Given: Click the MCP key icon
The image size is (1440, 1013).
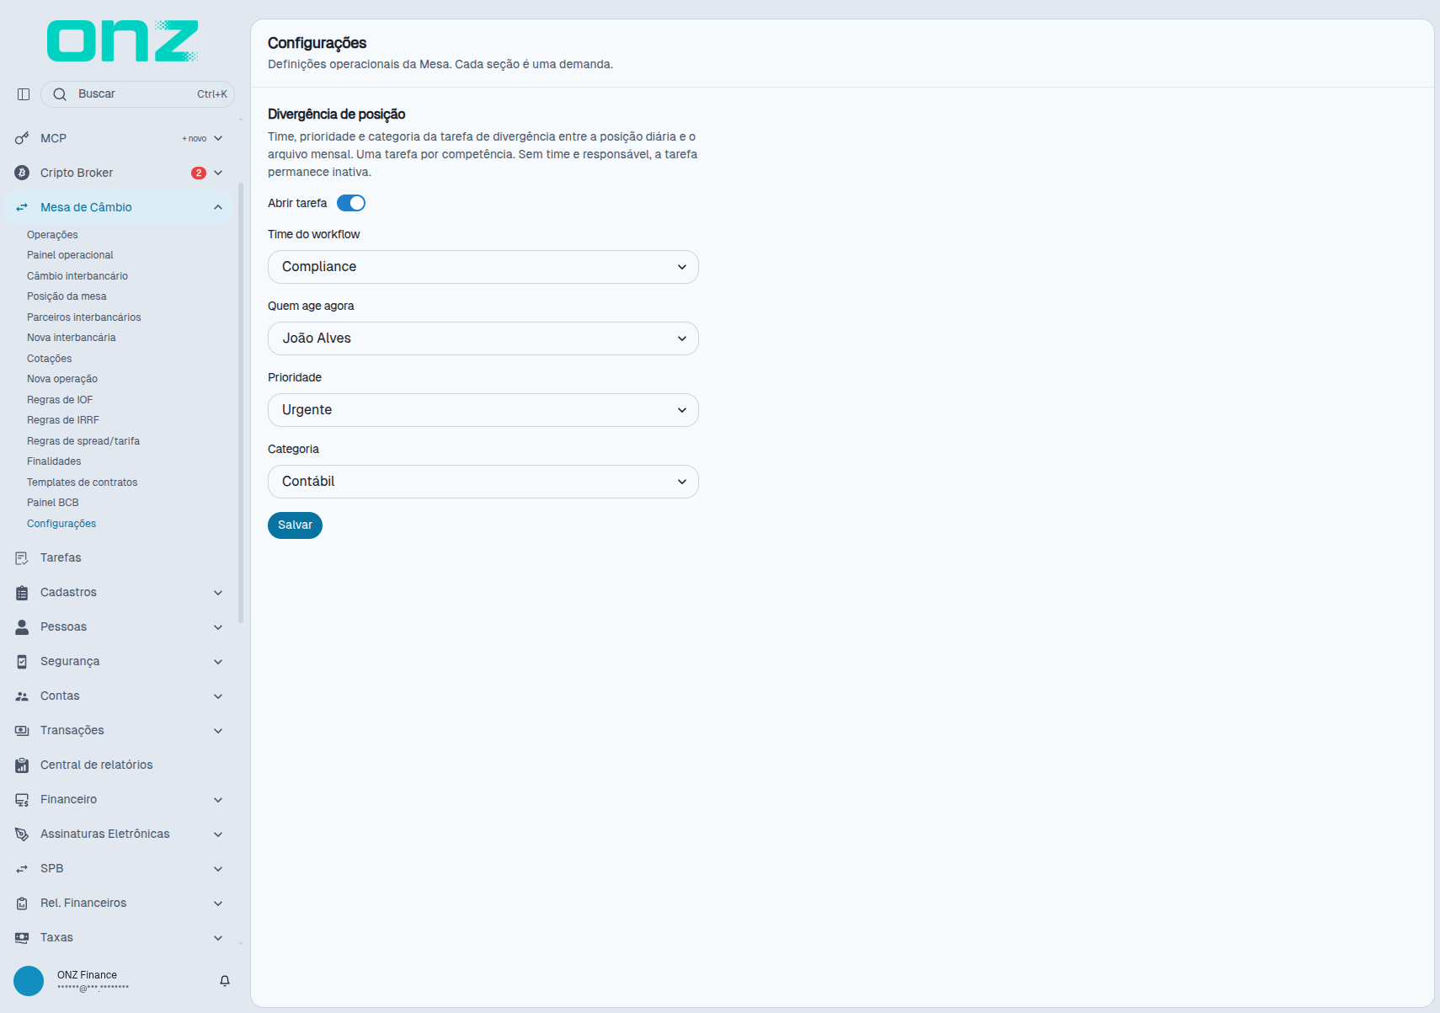Looking at the screenshot, I should [22, 138].
